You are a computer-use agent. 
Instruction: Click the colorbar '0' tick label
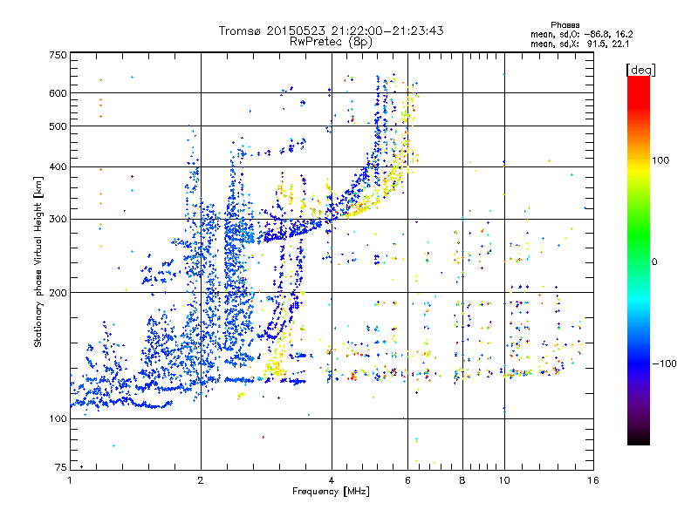(x=654, y=261)
